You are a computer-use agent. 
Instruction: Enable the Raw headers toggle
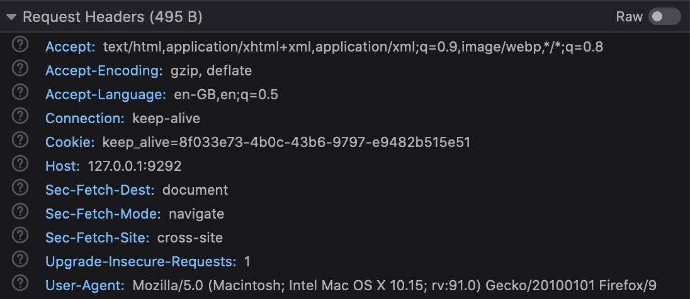[x=665, y=17]
